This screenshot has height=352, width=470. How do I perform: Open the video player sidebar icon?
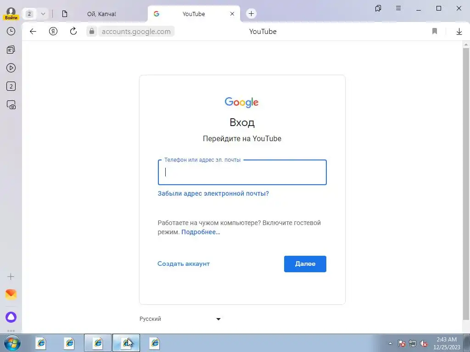click(x=11, y=68)
